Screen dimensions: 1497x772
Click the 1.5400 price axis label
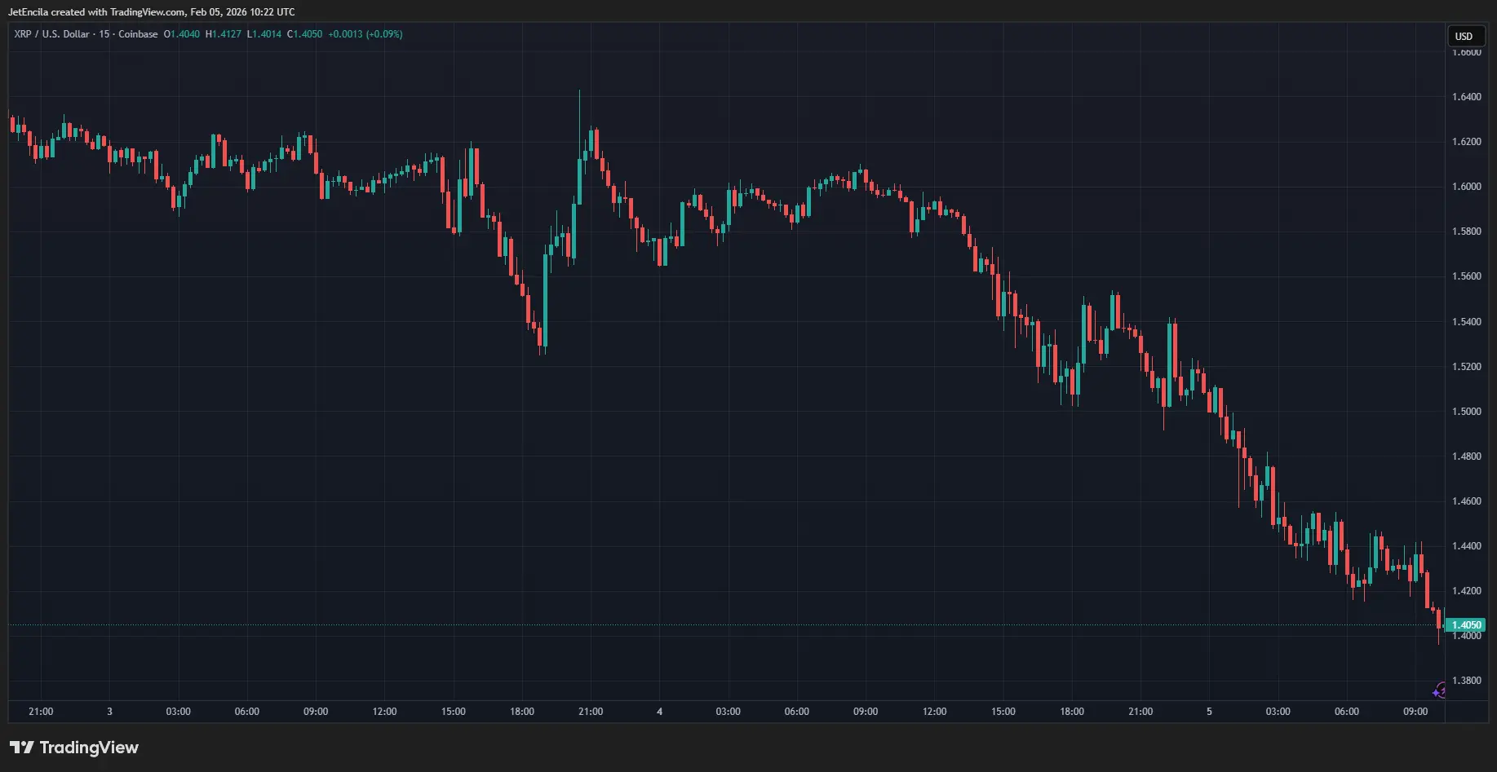[x=1466, y=322]
